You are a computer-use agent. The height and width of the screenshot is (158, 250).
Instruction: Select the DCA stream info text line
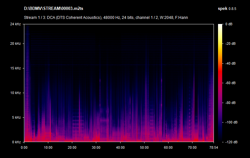(106, 17)
